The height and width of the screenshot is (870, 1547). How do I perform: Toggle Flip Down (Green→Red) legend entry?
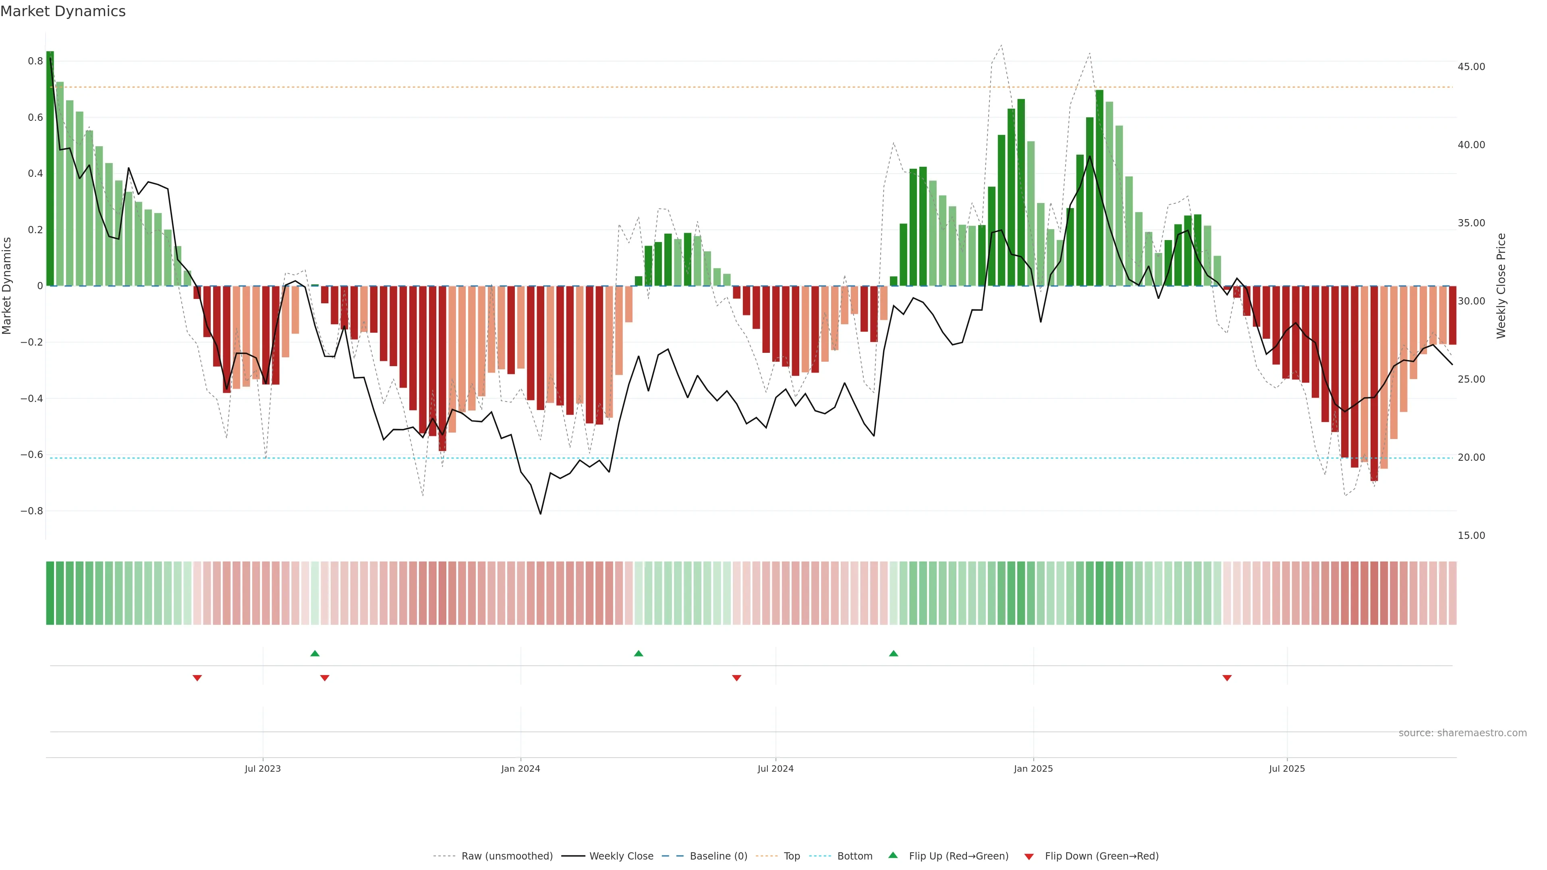[x=1101, y=856]
